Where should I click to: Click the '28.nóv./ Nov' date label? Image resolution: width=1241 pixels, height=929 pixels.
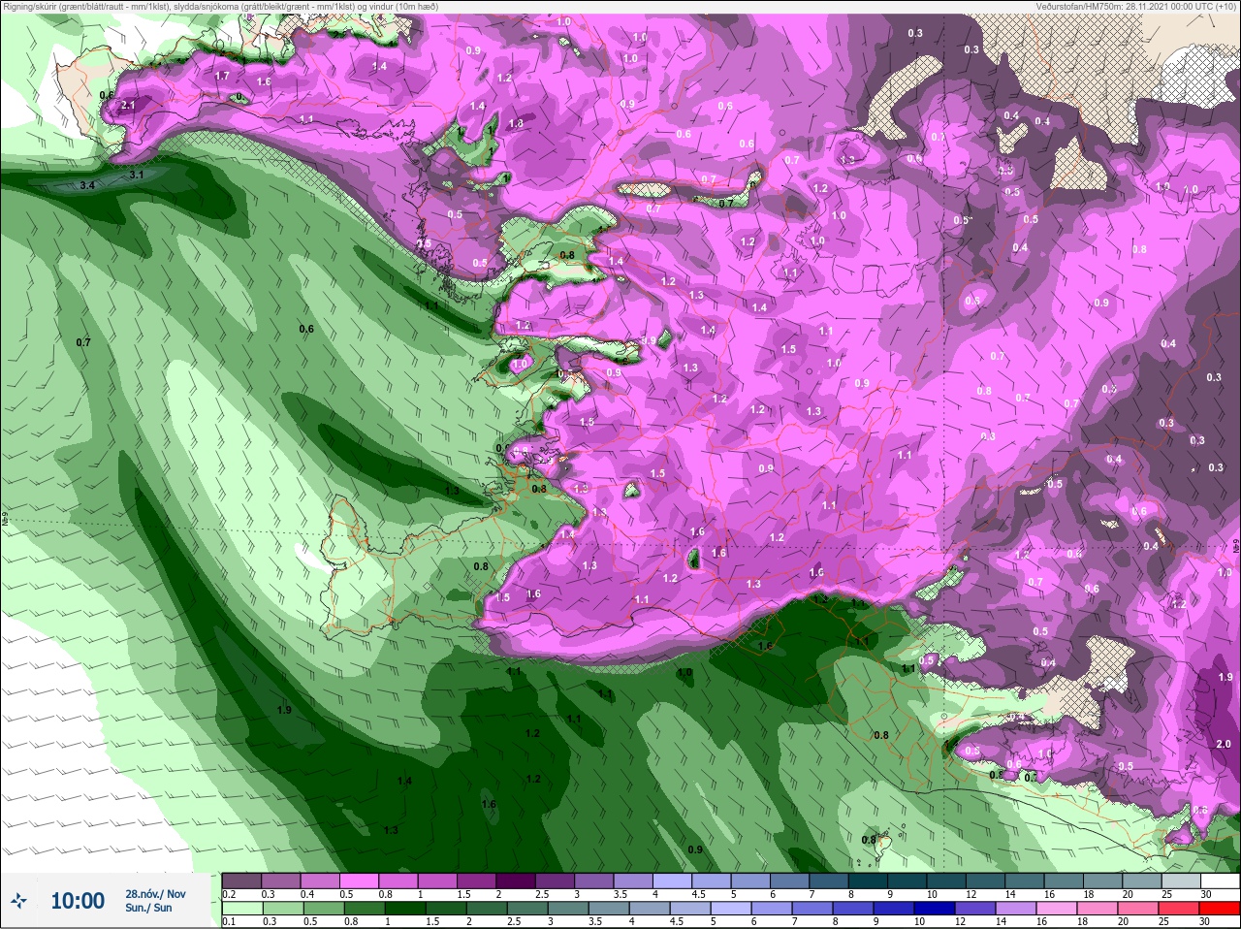click(x=155, y=894)
